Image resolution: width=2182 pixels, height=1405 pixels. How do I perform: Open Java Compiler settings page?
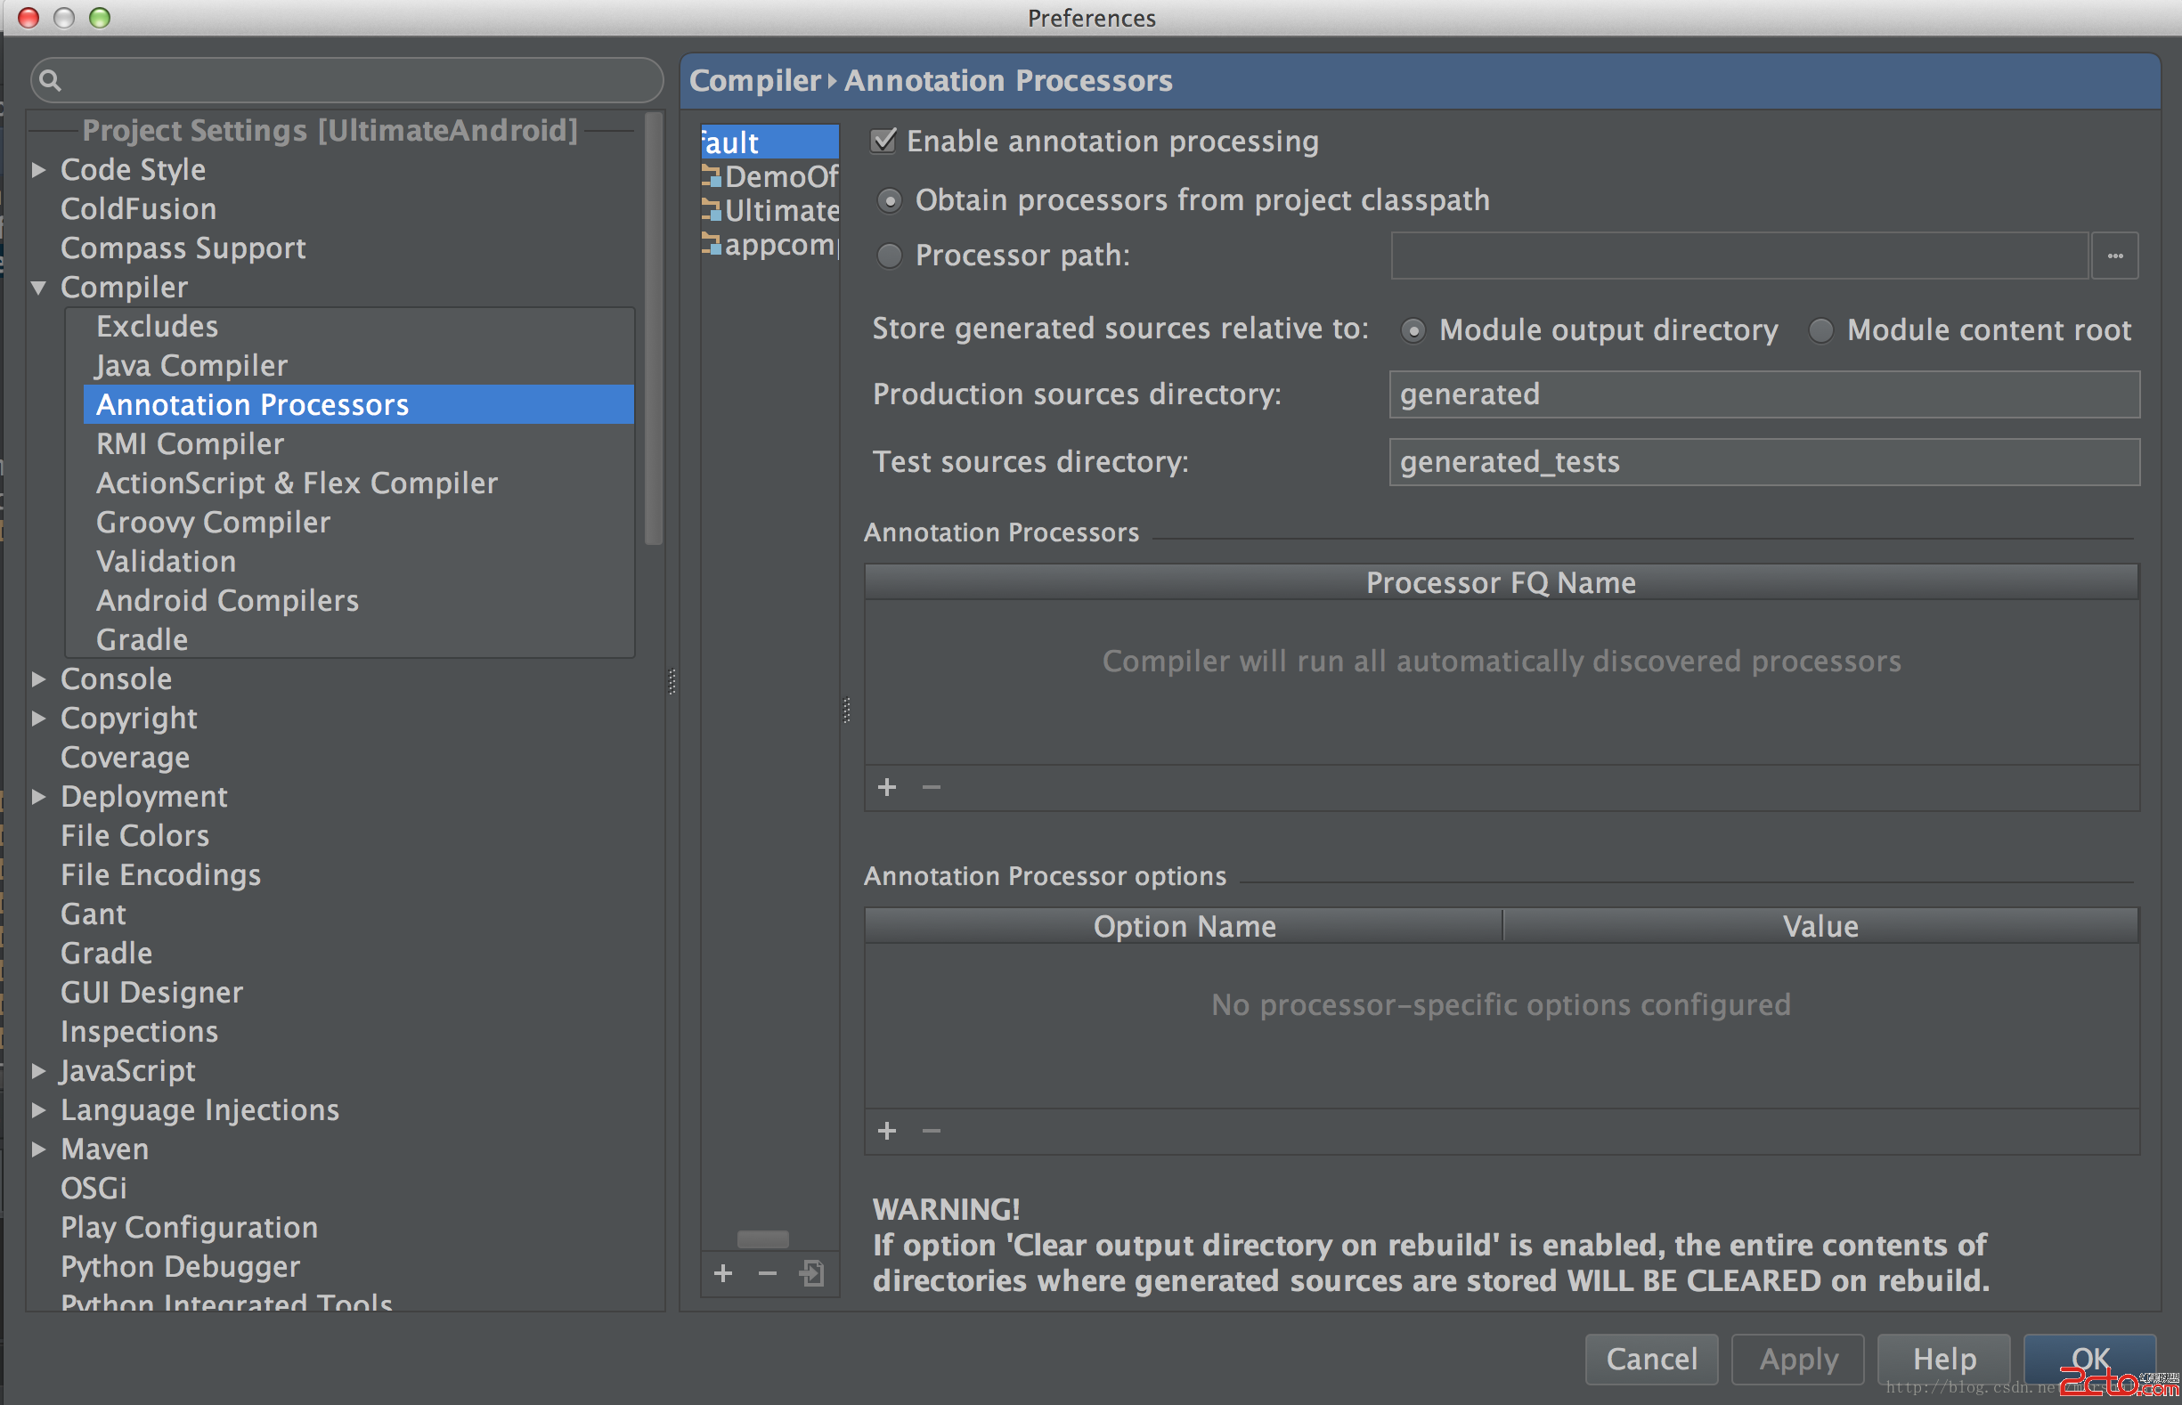click(191, 366)
